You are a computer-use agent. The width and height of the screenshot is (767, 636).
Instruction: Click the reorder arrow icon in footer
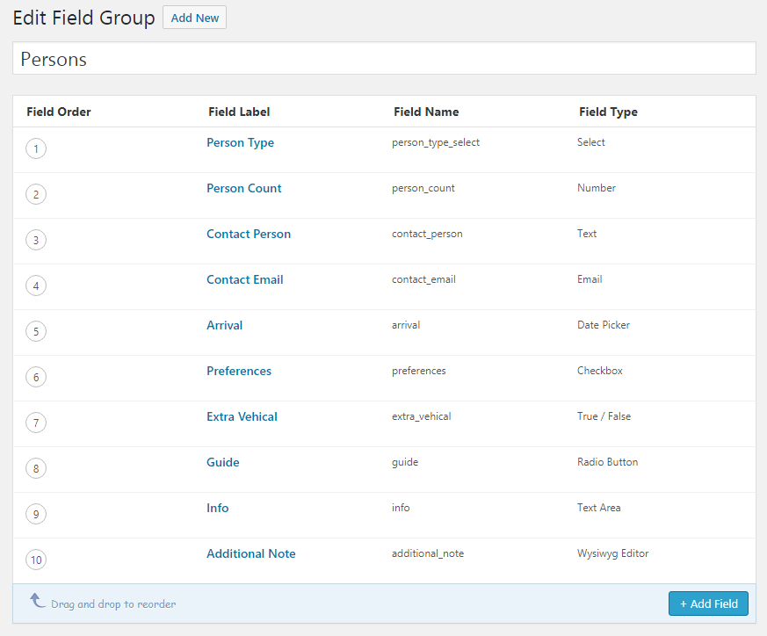tap(38, 600)
